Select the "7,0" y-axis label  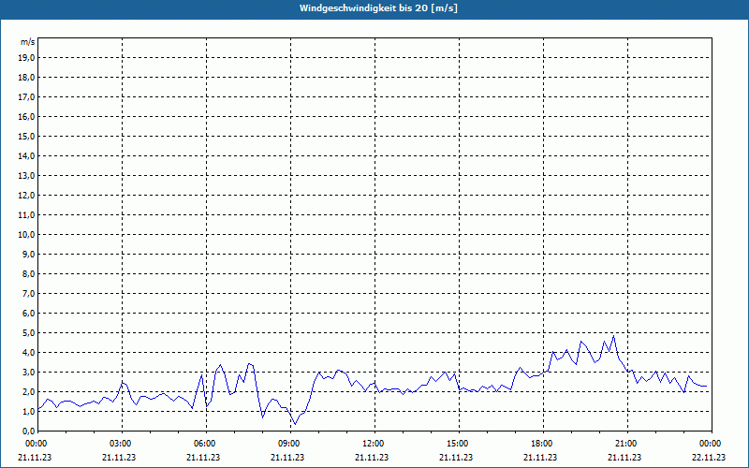coord(28,293)
